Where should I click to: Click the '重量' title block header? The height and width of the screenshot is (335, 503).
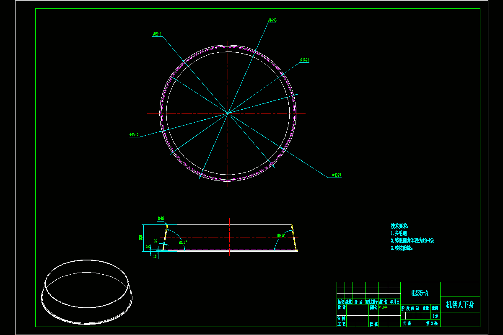click(x=426, y=308)
